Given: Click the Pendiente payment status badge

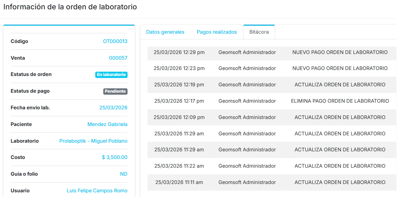Looking at the screenshot, I should [115, 91].
